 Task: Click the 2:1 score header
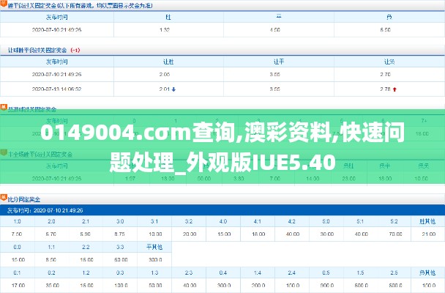[86, 221]
